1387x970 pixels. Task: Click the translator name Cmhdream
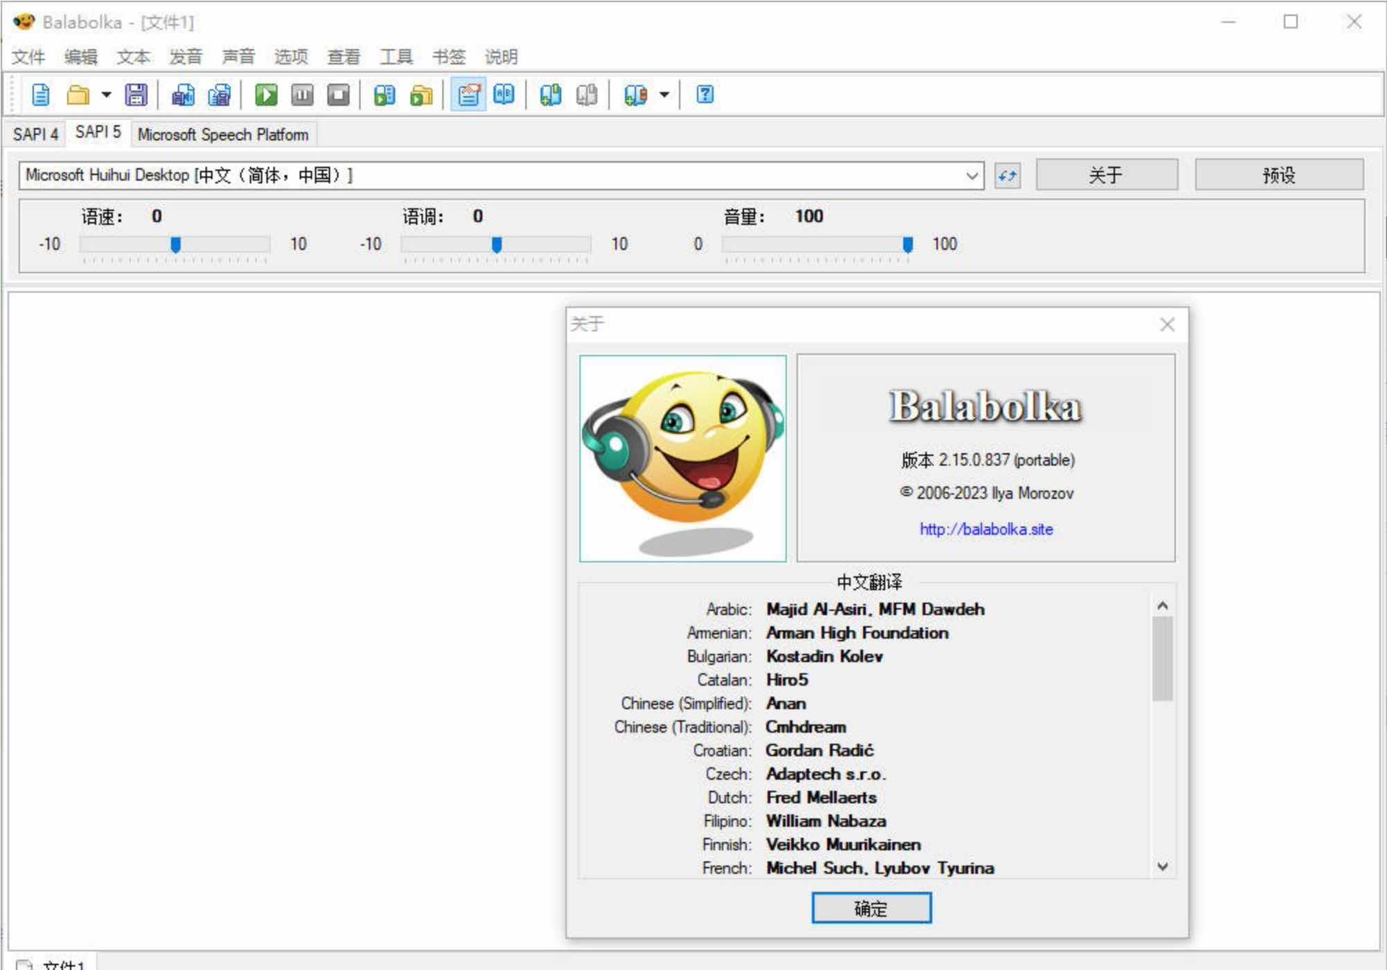click(x=806, y=727)
